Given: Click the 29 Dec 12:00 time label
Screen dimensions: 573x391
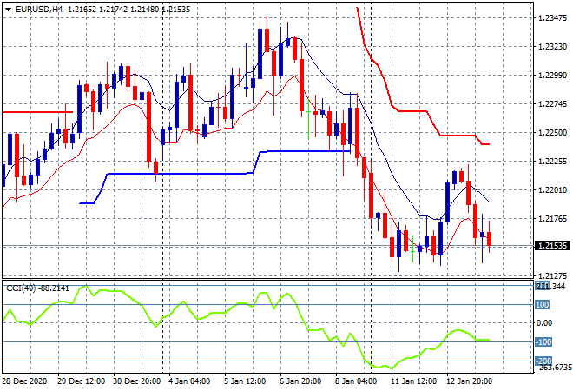Looking at the screenshot, I should [81, 381].
